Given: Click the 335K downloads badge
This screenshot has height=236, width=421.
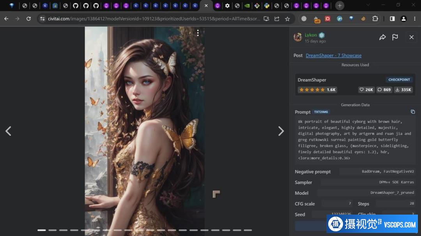Looking at the screenshot, I should (403, 90).
